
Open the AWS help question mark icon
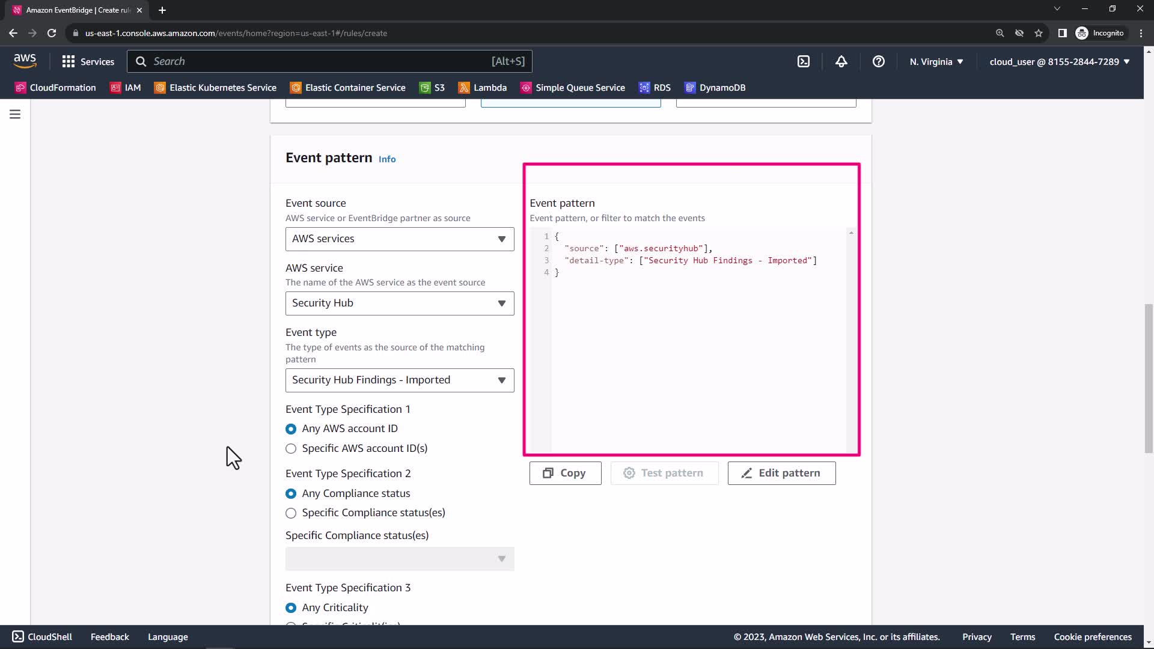pos(878,61)
